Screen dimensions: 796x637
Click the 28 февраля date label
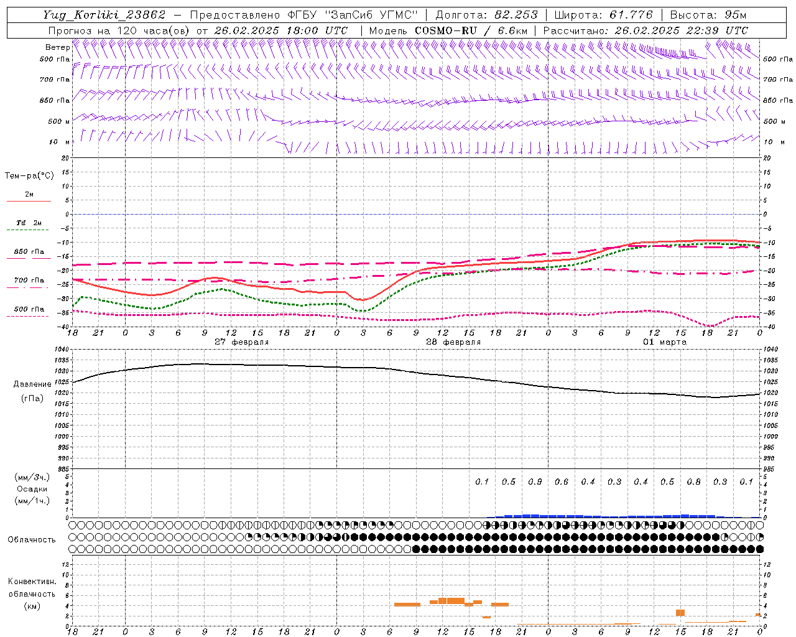point(453,342)
